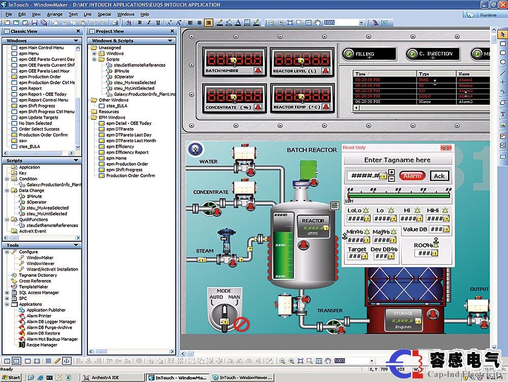
Task: Expand the Windows node in Project View
Action: pyautogui.click(x=94, y=53)
